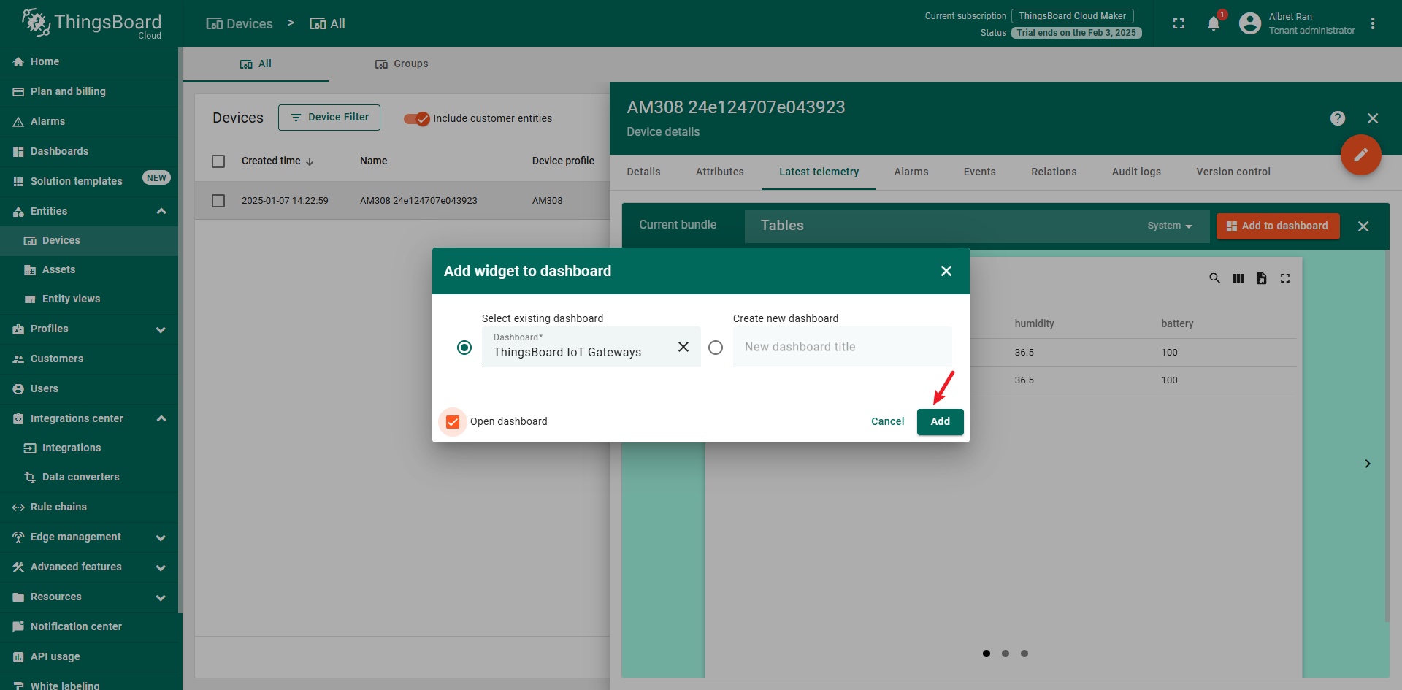Viewport: 1402px width, 690px height.
Task: Open the notifications bell
Action: pyautogui.click(x=1214, y=23)
